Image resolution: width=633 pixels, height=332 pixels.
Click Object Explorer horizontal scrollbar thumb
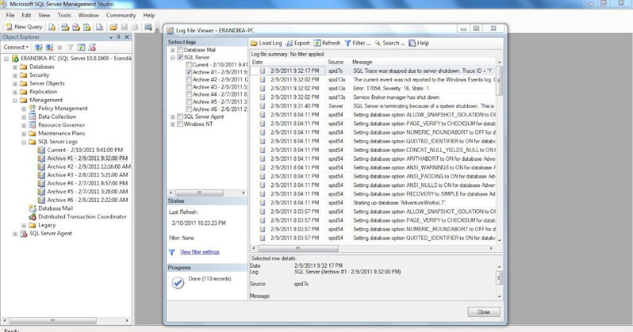[53, 321]
